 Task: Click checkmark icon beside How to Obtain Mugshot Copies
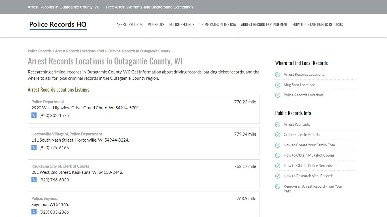click(x=278, y=155)
